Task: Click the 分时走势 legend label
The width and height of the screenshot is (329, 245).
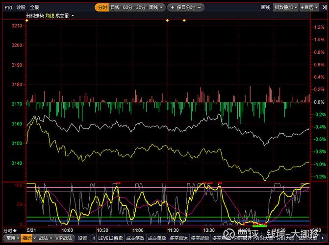Action: click(35, 16)
